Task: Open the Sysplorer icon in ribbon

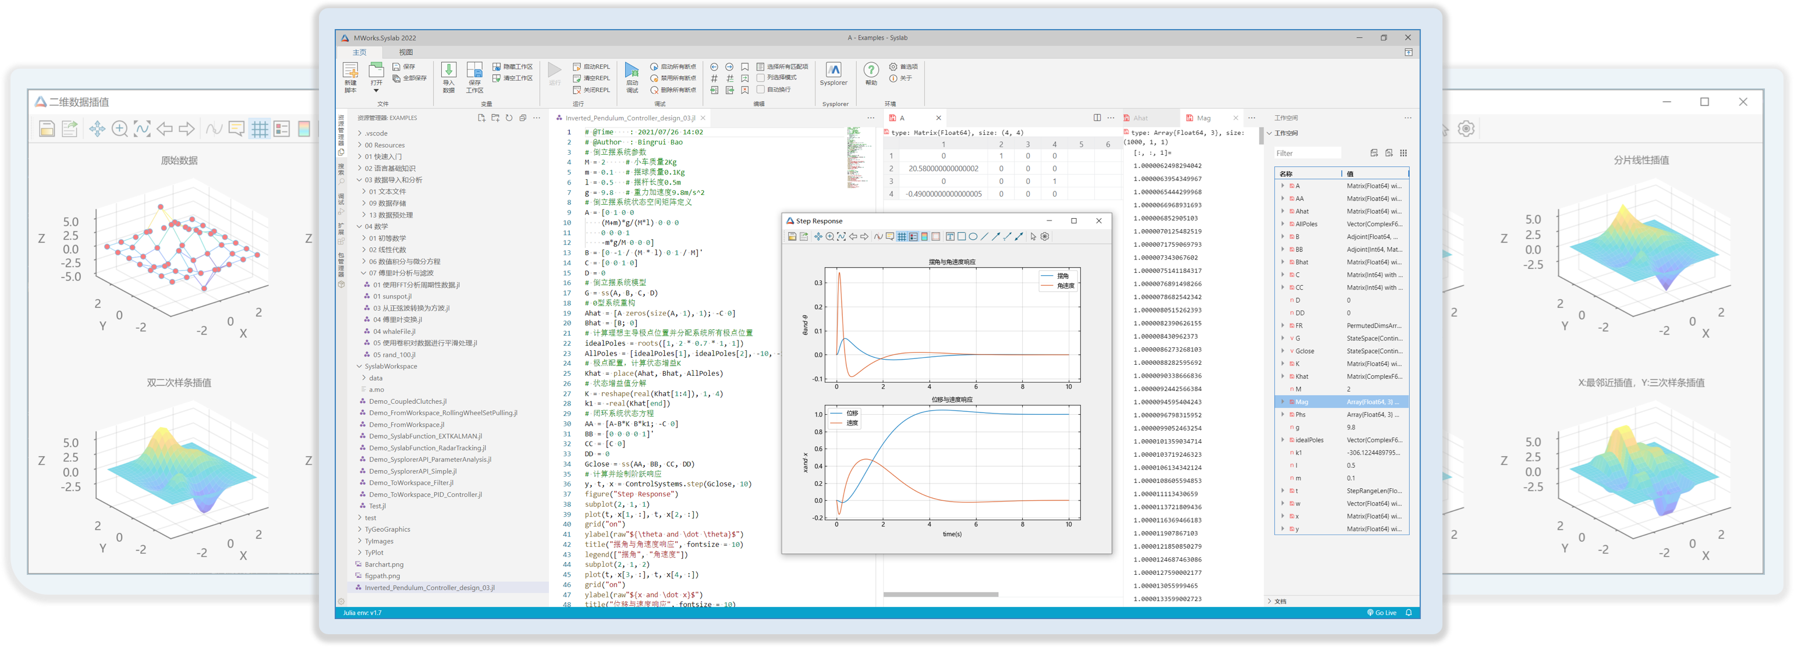Action: click(834, 70)
